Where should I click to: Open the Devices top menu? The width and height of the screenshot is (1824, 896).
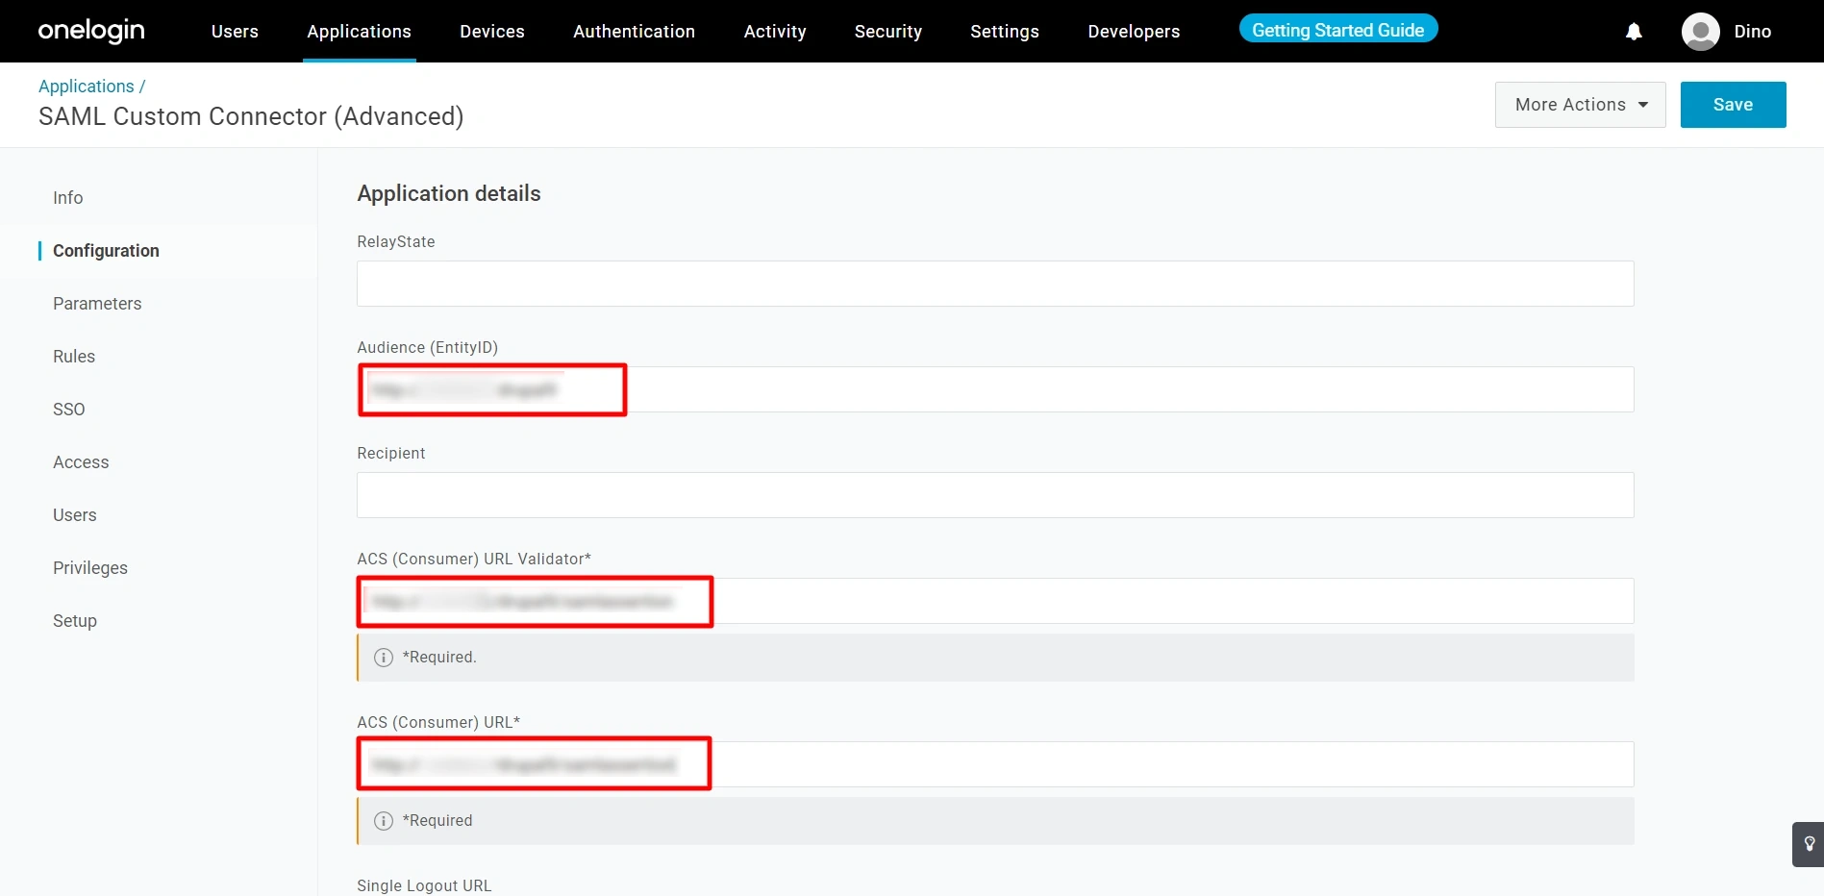(492, 31)
